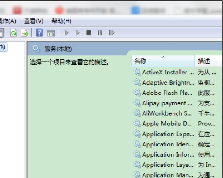Click the 在应... description cell
223x178 pixels.
[x=206, y=134]
